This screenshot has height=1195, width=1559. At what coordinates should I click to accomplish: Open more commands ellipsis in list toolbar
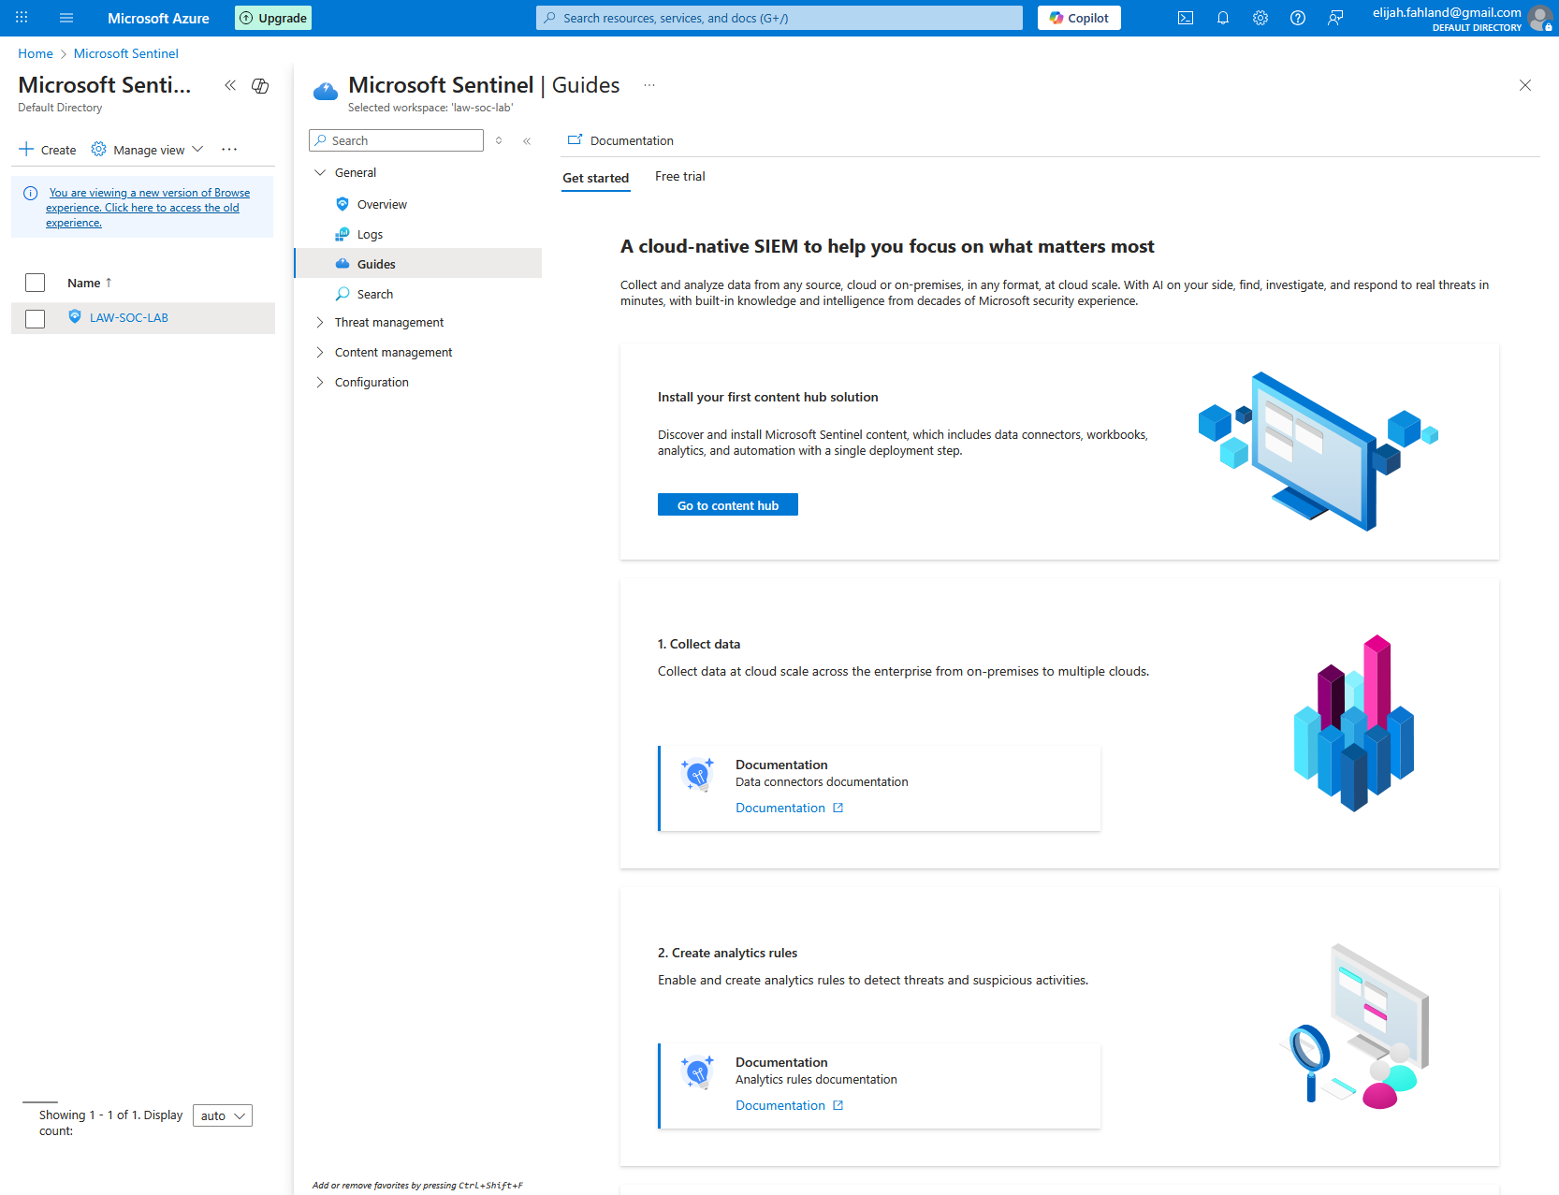point(229,150)
